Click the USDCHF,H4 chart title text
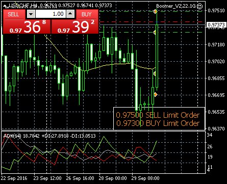The width and height of the screenshot is (227, 184). (x=23, y=6)
